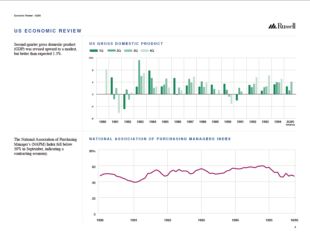Click the 3Q95 Advance axis label

click(x=290, y=123)
